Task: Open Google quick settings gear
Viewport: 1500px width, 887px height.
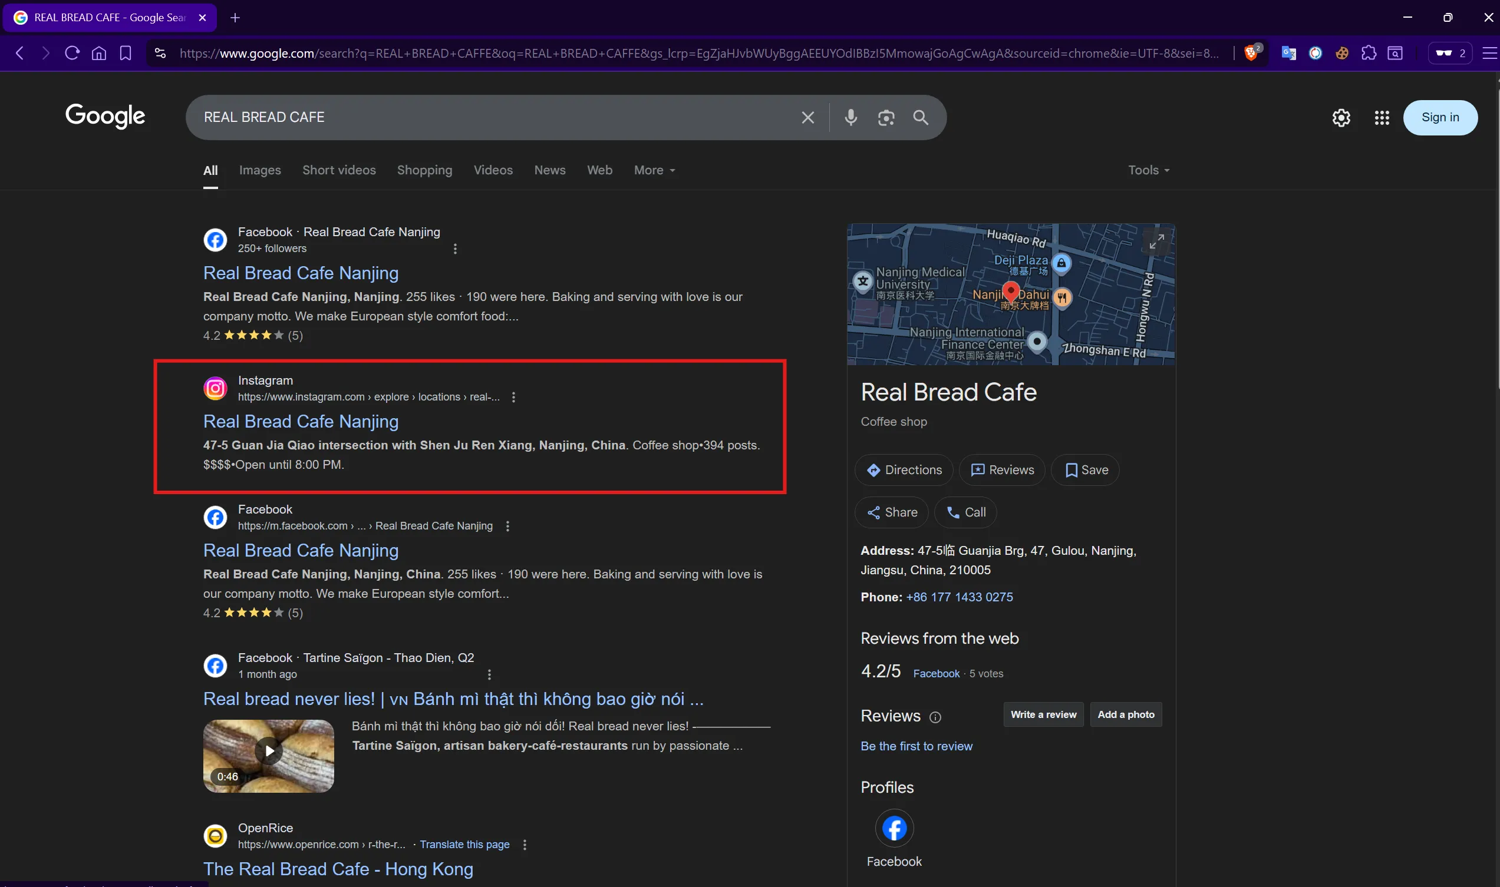Action: [x=1341, y=117]
